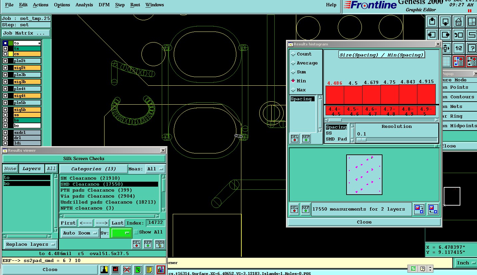
Task: Expand the Replace layers dropdown
Action: 30,244
